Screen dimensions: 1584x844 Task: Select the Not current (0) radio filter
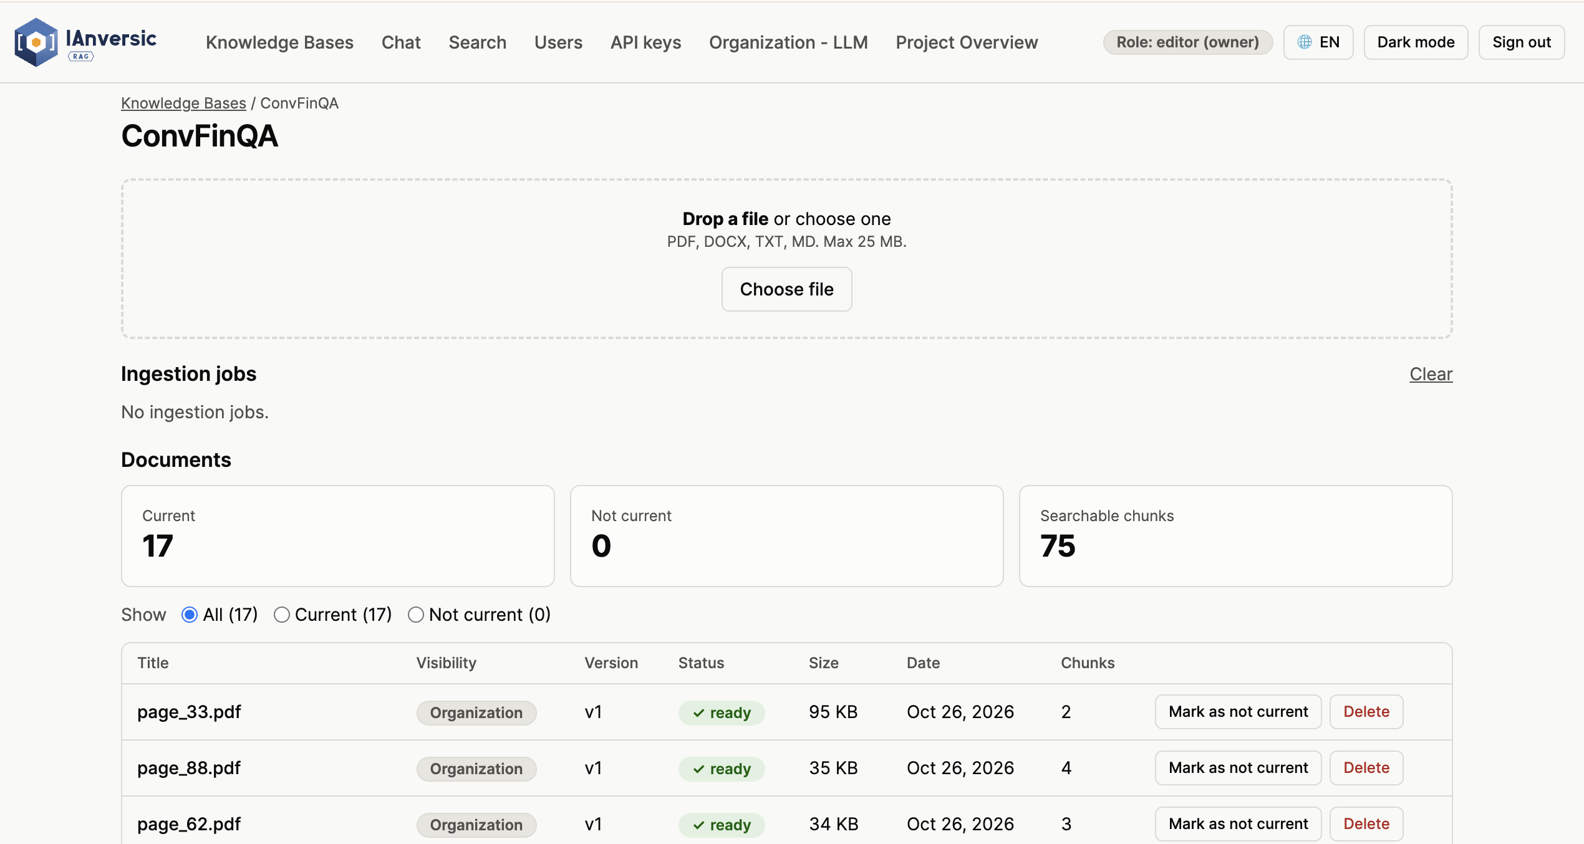tap(416, 615)
